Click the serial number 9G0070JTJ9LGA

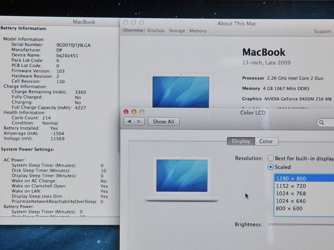point(73,45)
